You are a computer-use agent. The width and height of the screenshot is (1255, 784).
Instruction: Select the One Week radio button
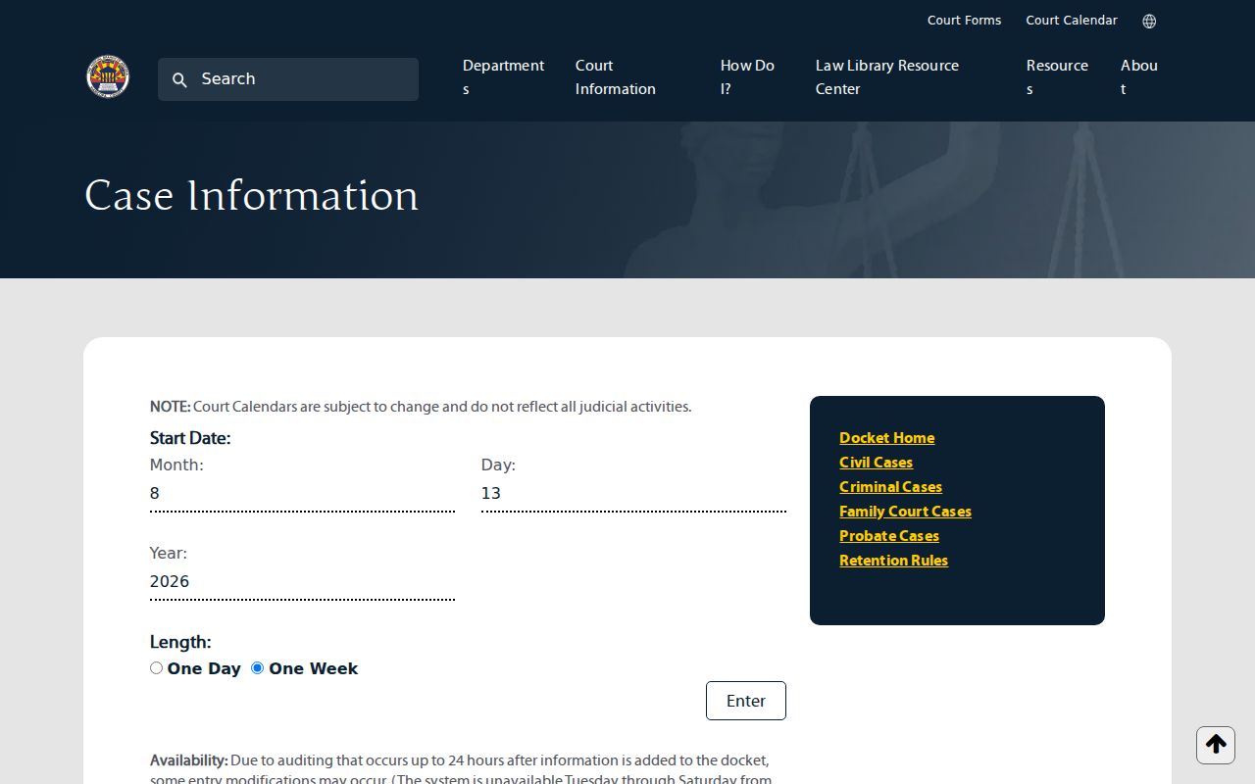[x=258, y=668]
